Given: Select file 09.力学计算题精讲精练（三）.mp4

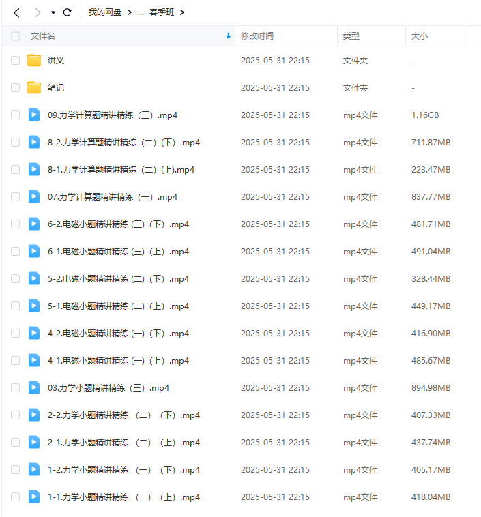Looking at the screenshot, I should 113,115.
